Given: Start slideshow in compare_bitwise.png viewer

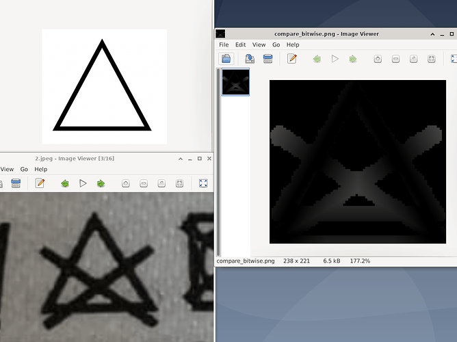Looking at the screenshot, I should click(335, 59).
